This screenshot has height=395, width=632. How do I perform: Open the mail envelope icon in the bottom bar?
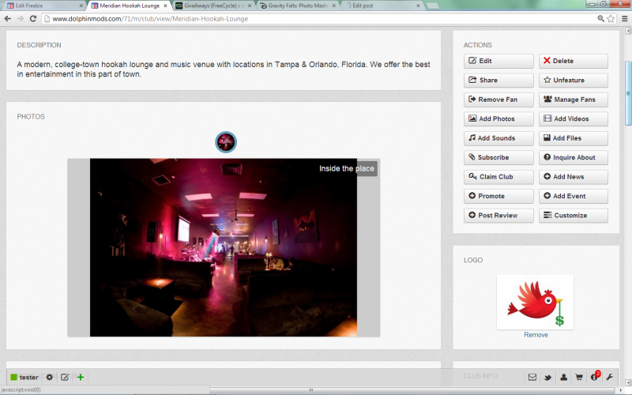pos(532,378)
